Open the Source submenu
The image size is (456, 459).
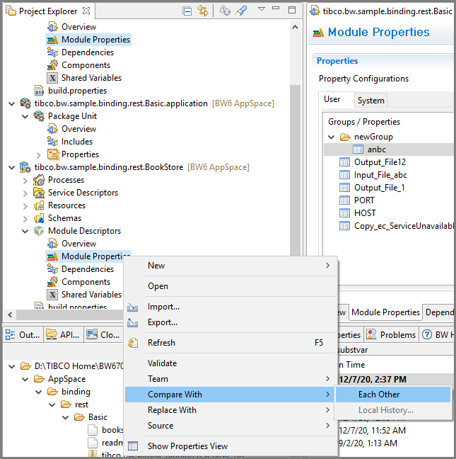tap(230, 426)
